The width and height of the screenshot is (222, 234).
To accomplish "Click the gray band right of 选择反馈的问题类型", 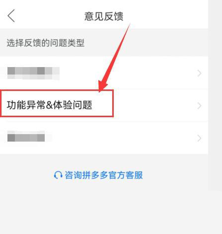I will coord(147,43).
